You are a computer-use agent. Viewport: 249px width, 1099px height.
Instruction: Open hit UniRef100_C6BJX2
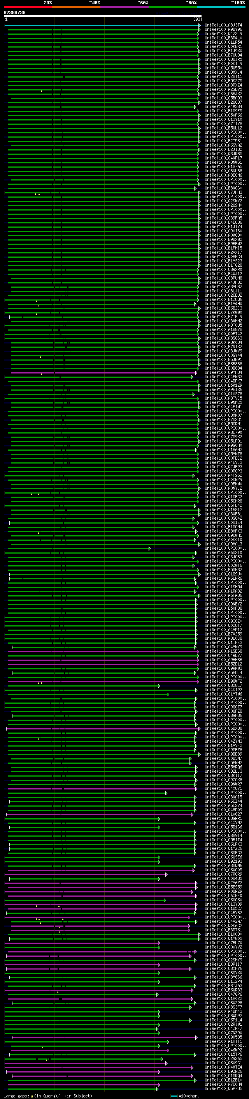pyautogui.click(x=223, y=94)
